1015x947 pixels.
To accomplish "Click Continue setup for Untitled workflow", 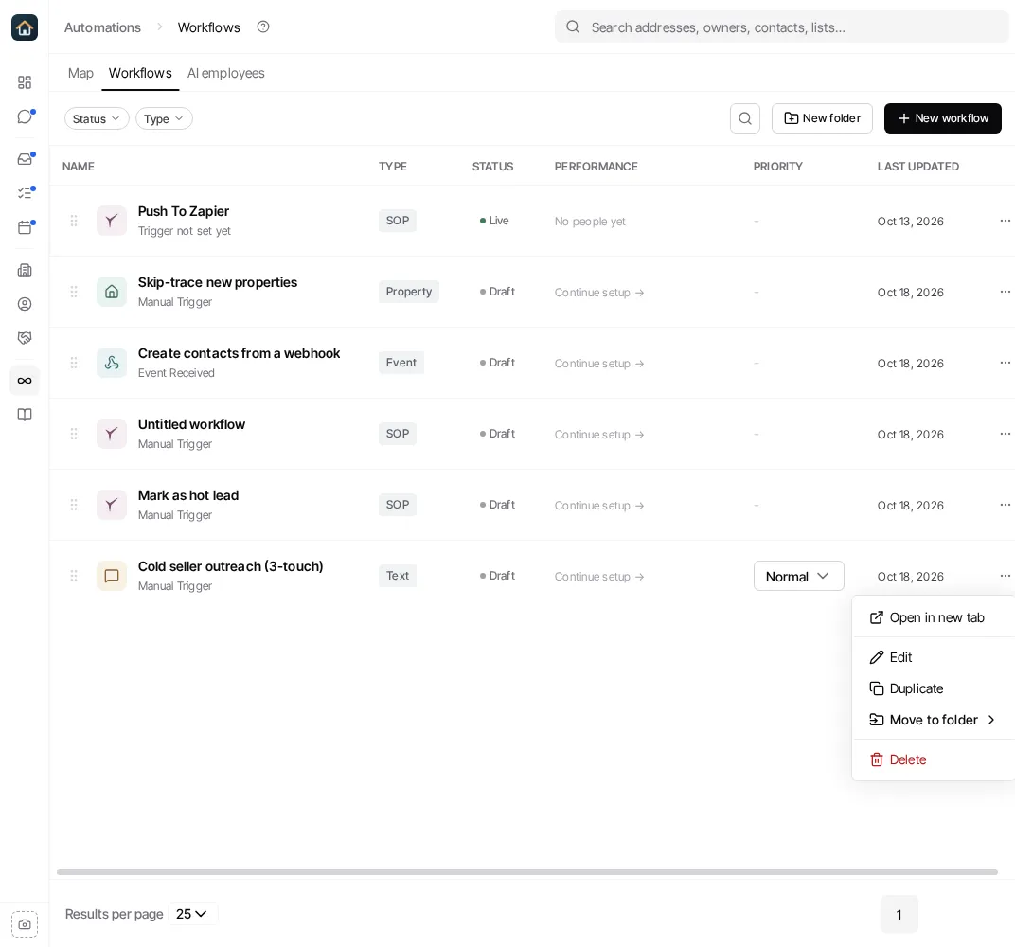I will coord(598,435).
